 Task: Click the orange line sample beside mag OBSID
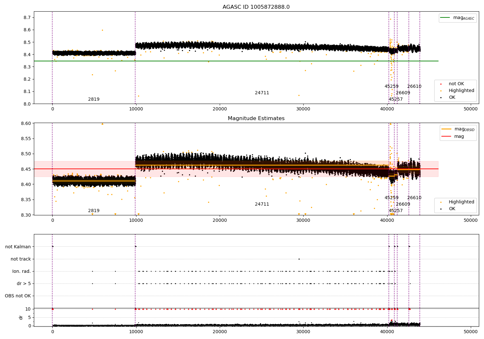[447, 129]
